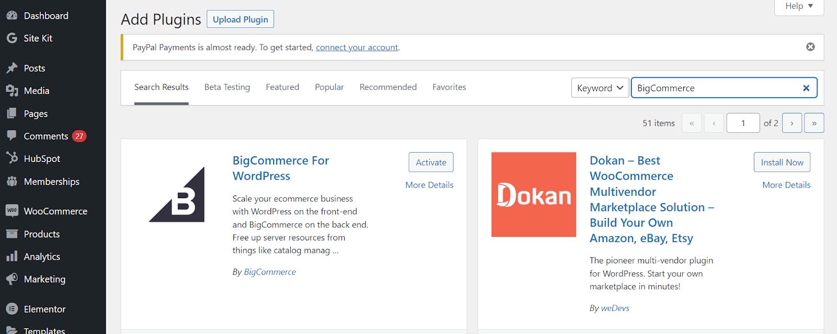Open Memberships menu item
This screenshot has width=837, height=334.
click(x=52, y=181)
